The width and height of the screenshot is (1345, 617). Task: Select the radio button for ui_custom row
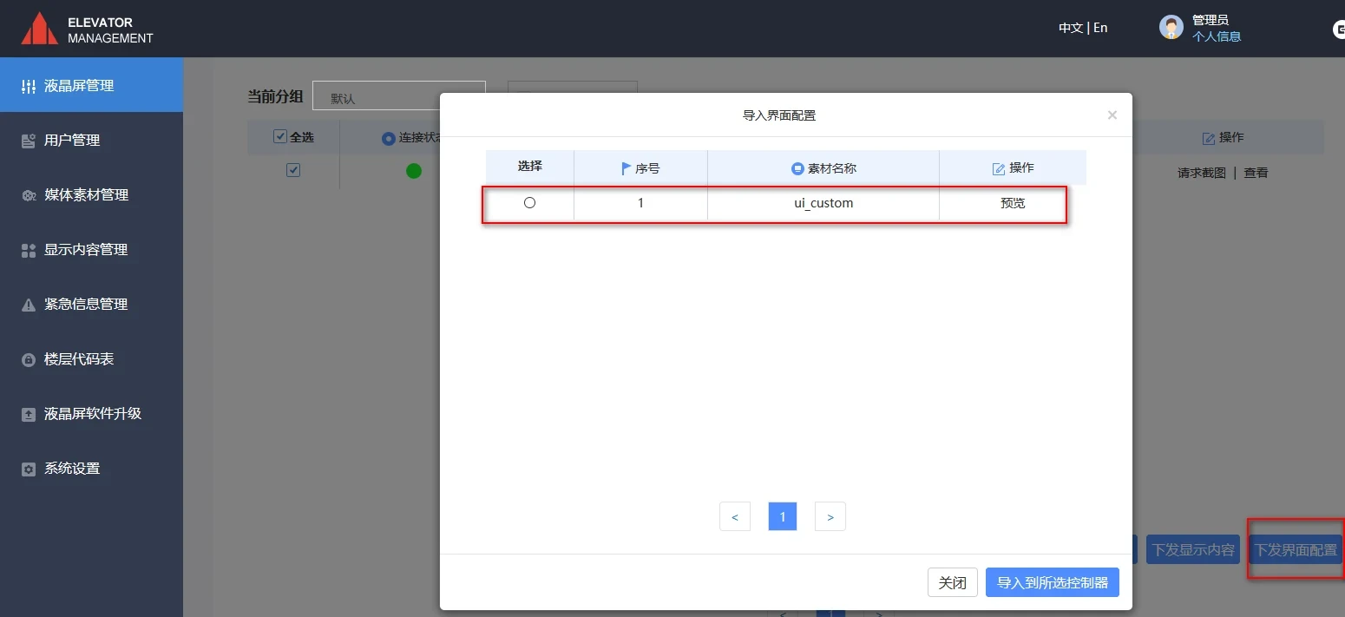pos(530,203)
